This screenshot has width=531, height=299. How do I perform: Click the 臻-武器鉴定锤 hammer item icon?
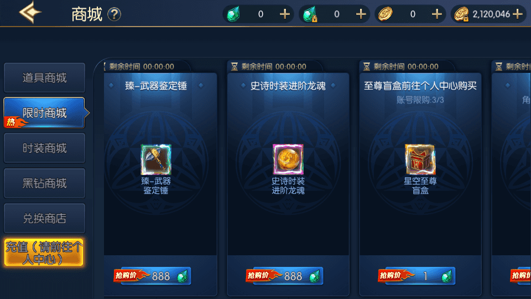156,159
